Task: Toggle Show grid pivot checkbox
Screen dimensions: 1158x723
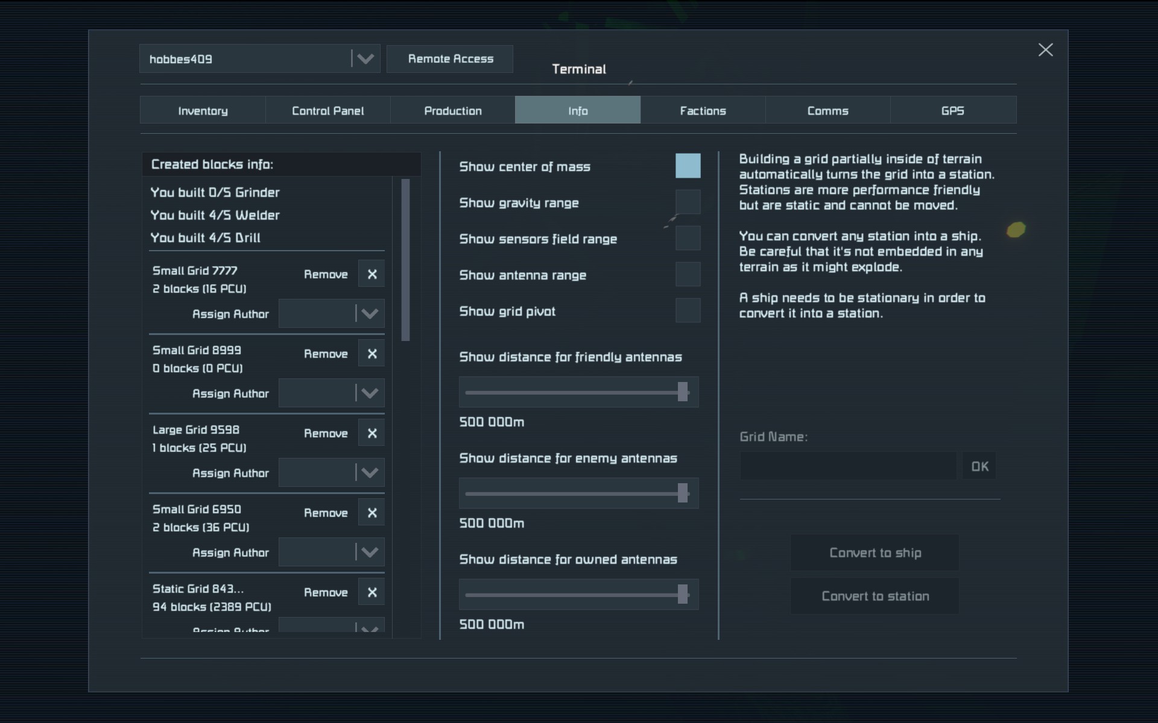Action: pyautogui.click(x=688, y=311)
